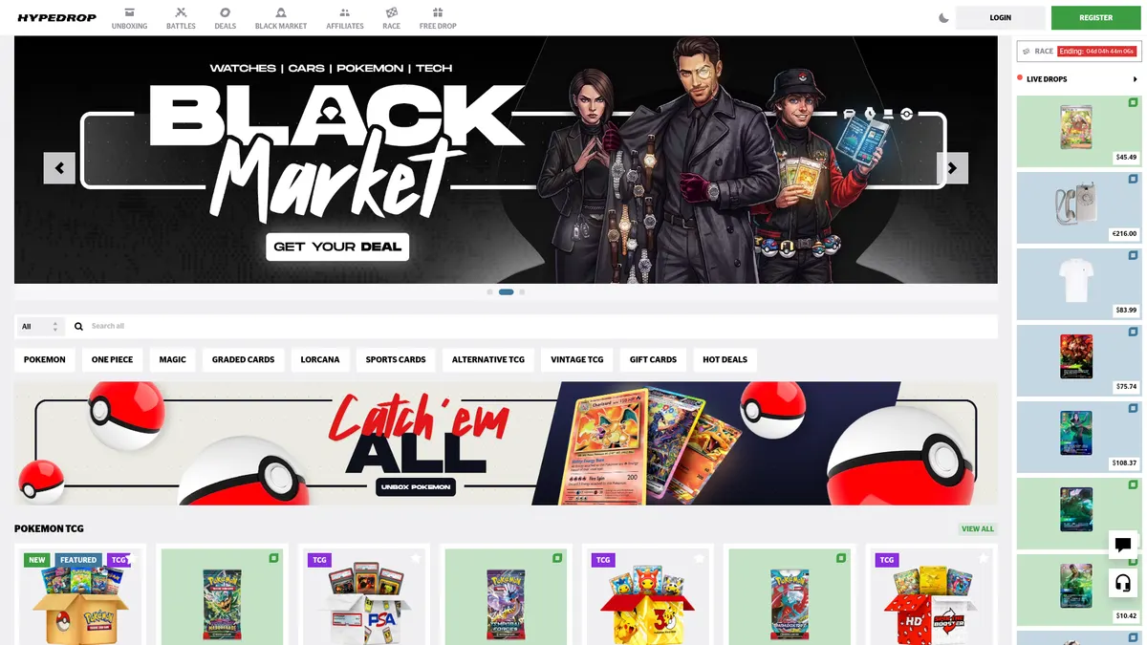Favorite the PSA box with its star
The height and width of the screenshot is (645, 1147).
click(x=415, y=559)
